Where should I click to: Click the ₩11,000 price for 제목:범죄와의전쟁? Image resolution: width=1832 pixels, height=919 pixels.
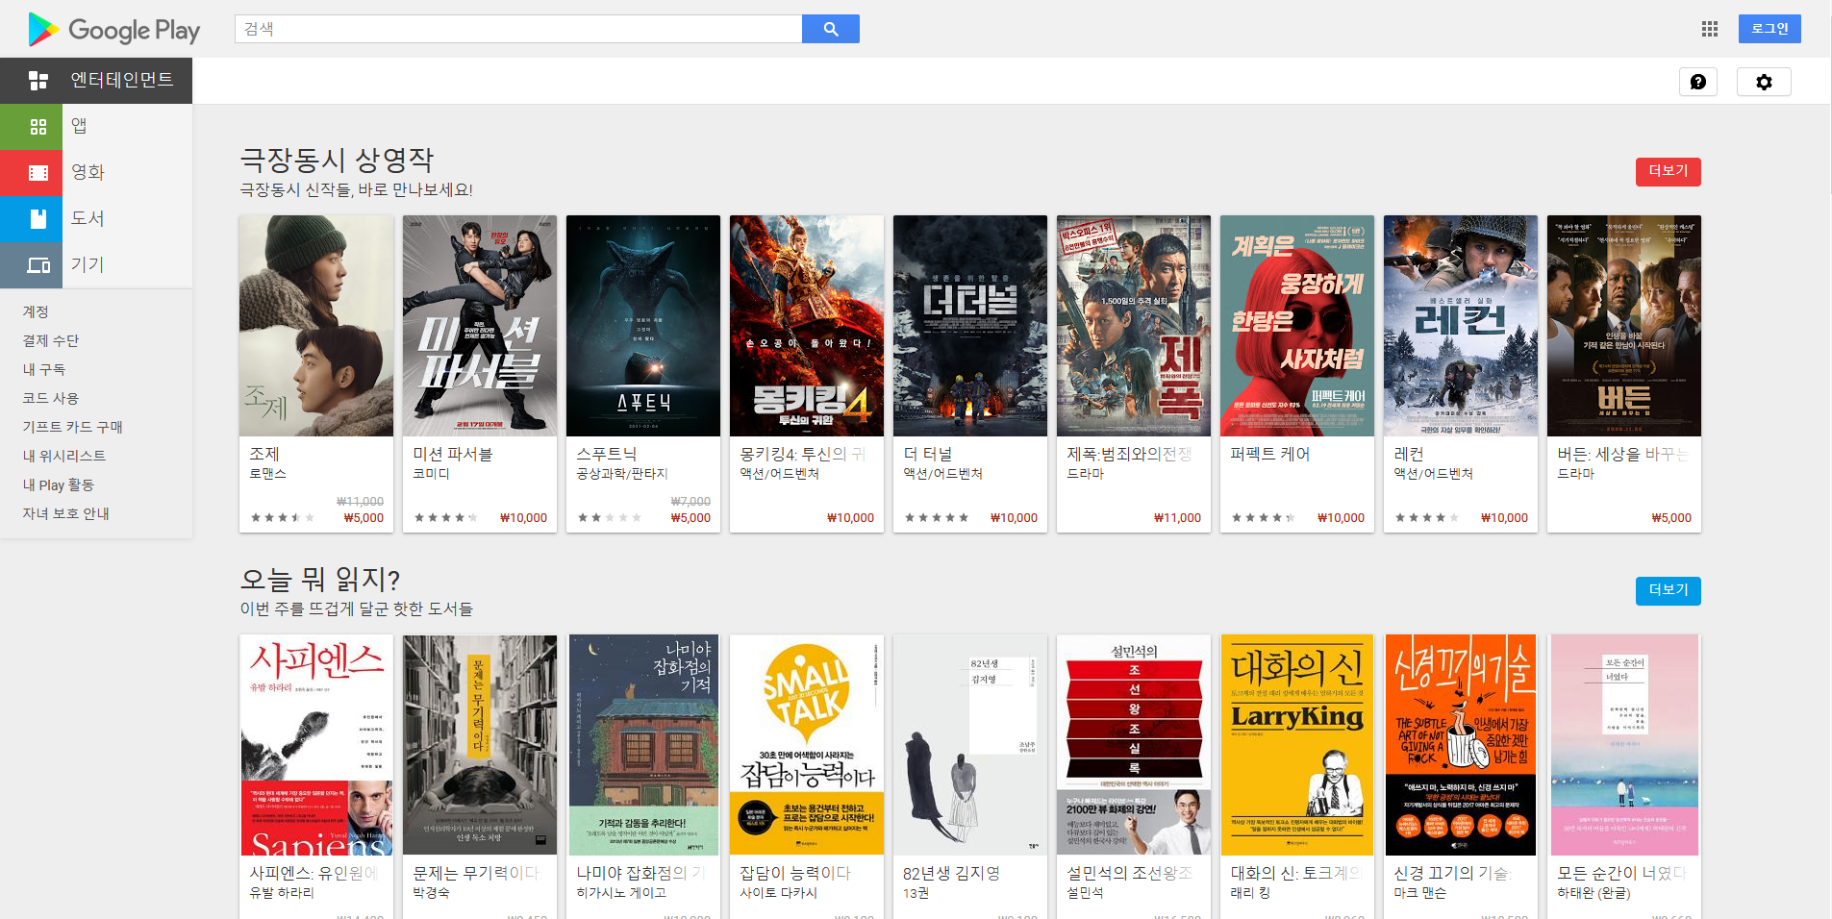1177,517
